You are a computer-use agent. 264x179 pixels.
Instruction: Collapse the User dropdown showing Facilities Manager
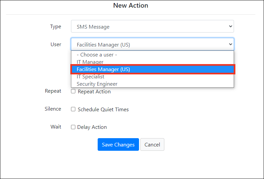coord(152,44)
